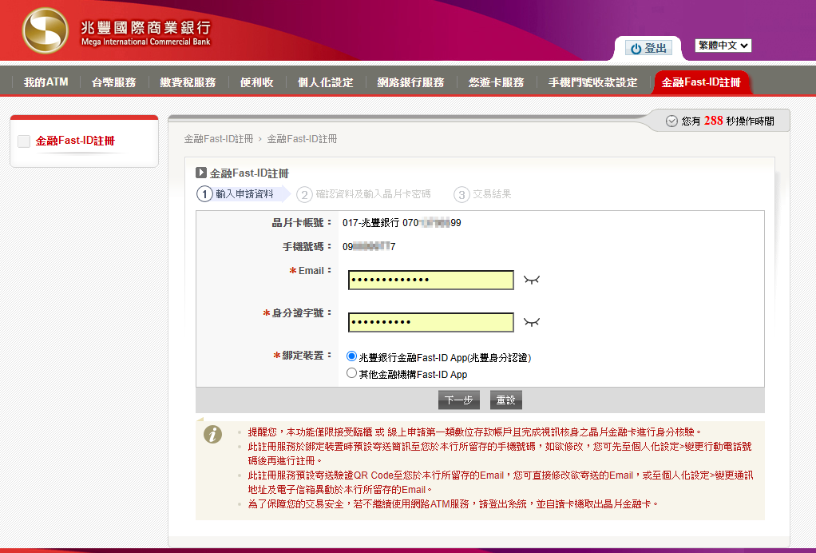The width and height of the screenshot is (816, 553).
Task: Select 兆豐銀行金融Fast-ID App radio option
Action: coord(351,356)
